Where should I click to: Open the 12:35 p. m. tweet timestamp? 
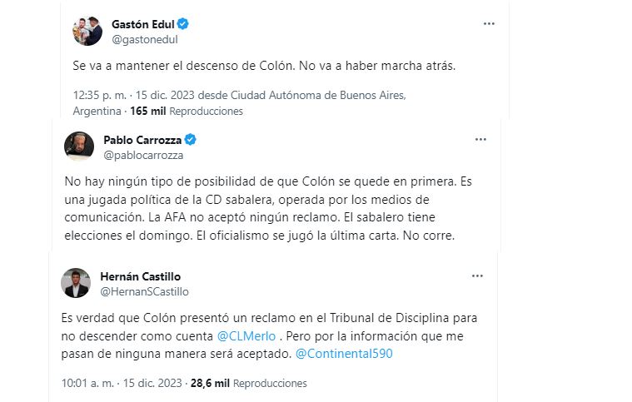point(100,96)
